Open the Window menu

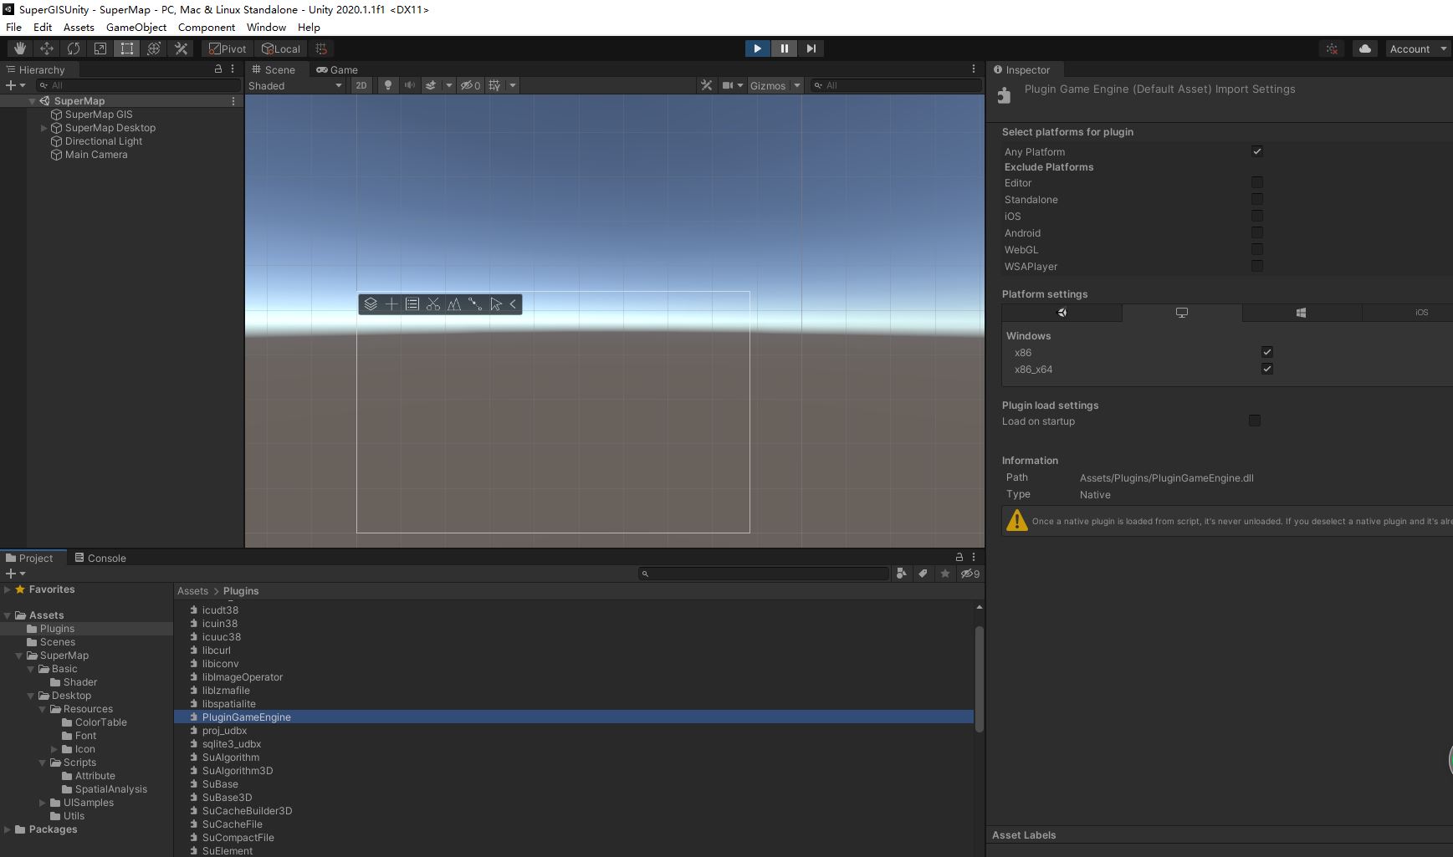tap(266, 27)
